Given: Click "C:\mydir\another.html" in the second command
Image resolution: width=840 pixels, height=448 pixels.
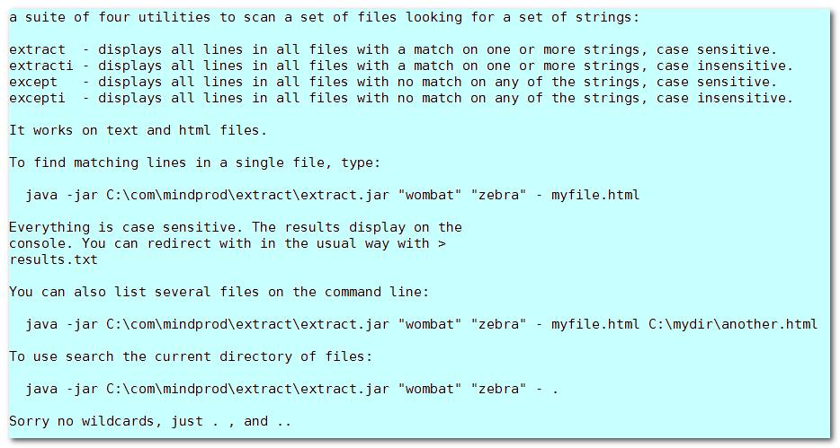Looking at the screenshot, I should point(733,324).
